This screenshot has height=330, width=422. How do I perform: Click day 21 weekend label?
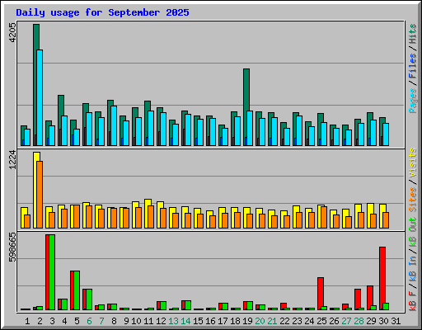(x=272, y=321)
